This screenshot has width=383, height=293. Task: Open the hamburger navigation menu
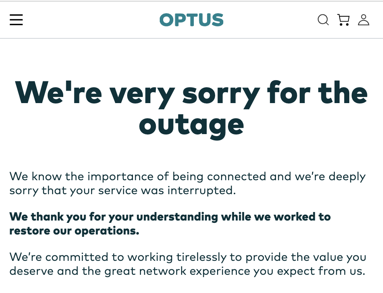point(16,20)
